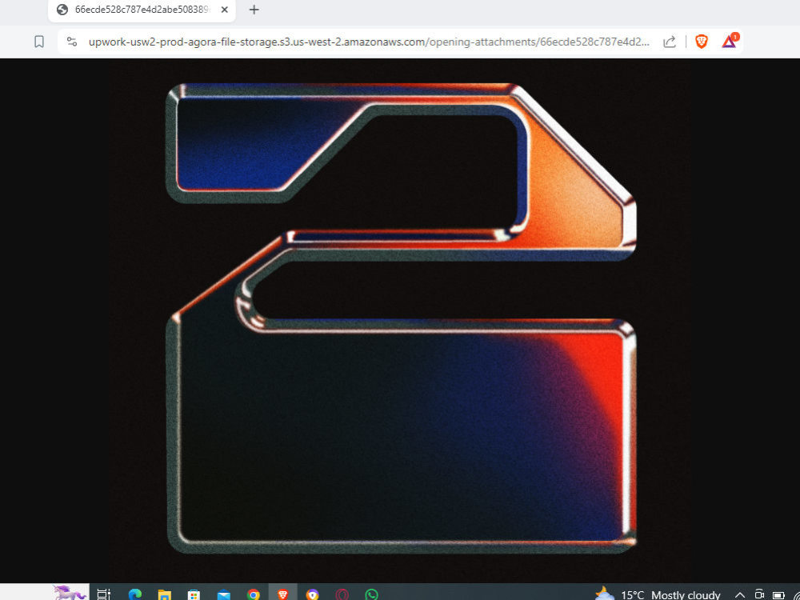Viewport: 800px width, 600px height.
Task: Share this page via share icon
Action: pos(670,42)
